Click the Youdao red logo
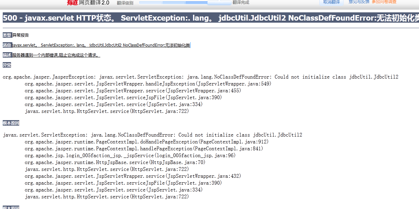Image resolution: width=419 pixels, height=209 pixels. [72, 2]
